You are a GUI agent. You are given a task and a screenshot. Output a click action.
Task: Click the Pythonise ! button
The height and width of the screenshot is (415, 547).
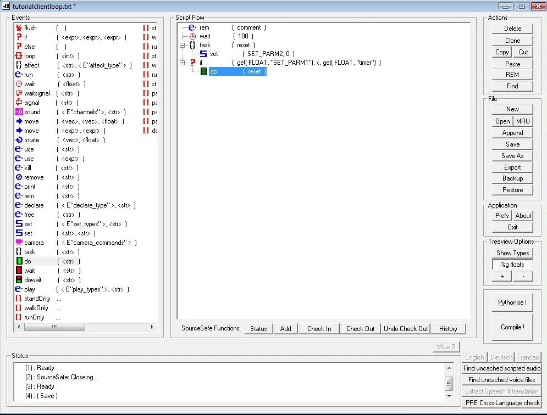pyautogui.click(x=512, y=302)
